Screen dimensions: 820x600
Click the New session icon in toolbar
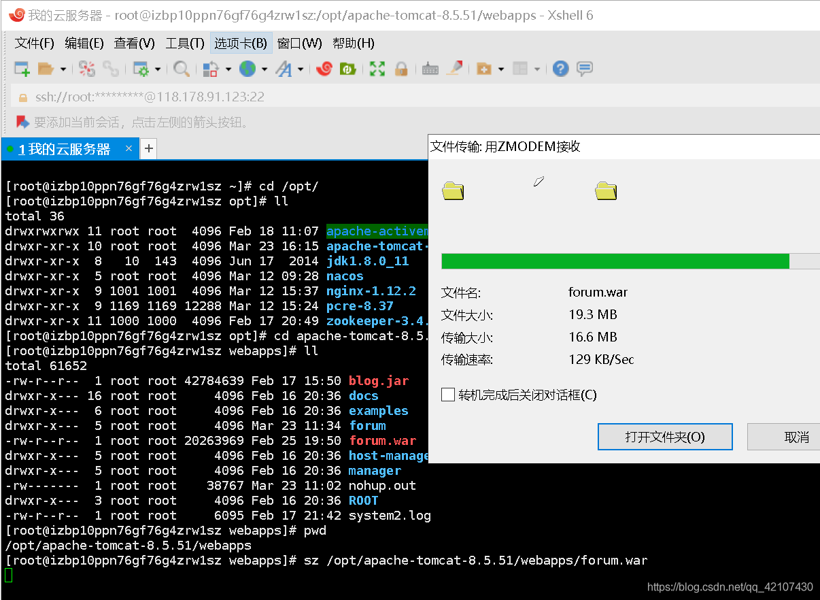[x=22, y=69]
